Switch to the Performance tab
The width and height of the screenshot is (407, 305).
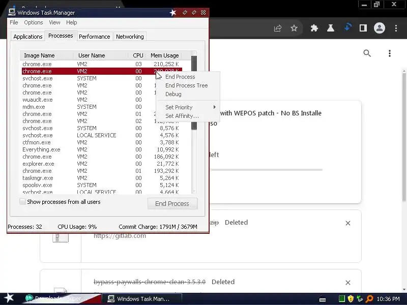point(94,37)
